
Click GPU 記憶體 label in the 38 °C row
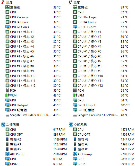[x=19, y=110]
